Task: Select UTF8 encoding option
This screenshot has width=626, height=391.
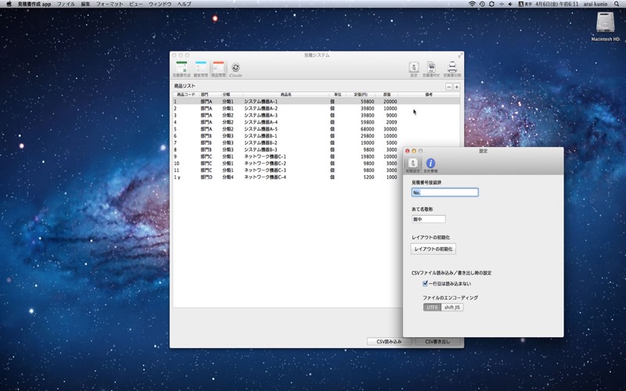Action: pos(433,307)
